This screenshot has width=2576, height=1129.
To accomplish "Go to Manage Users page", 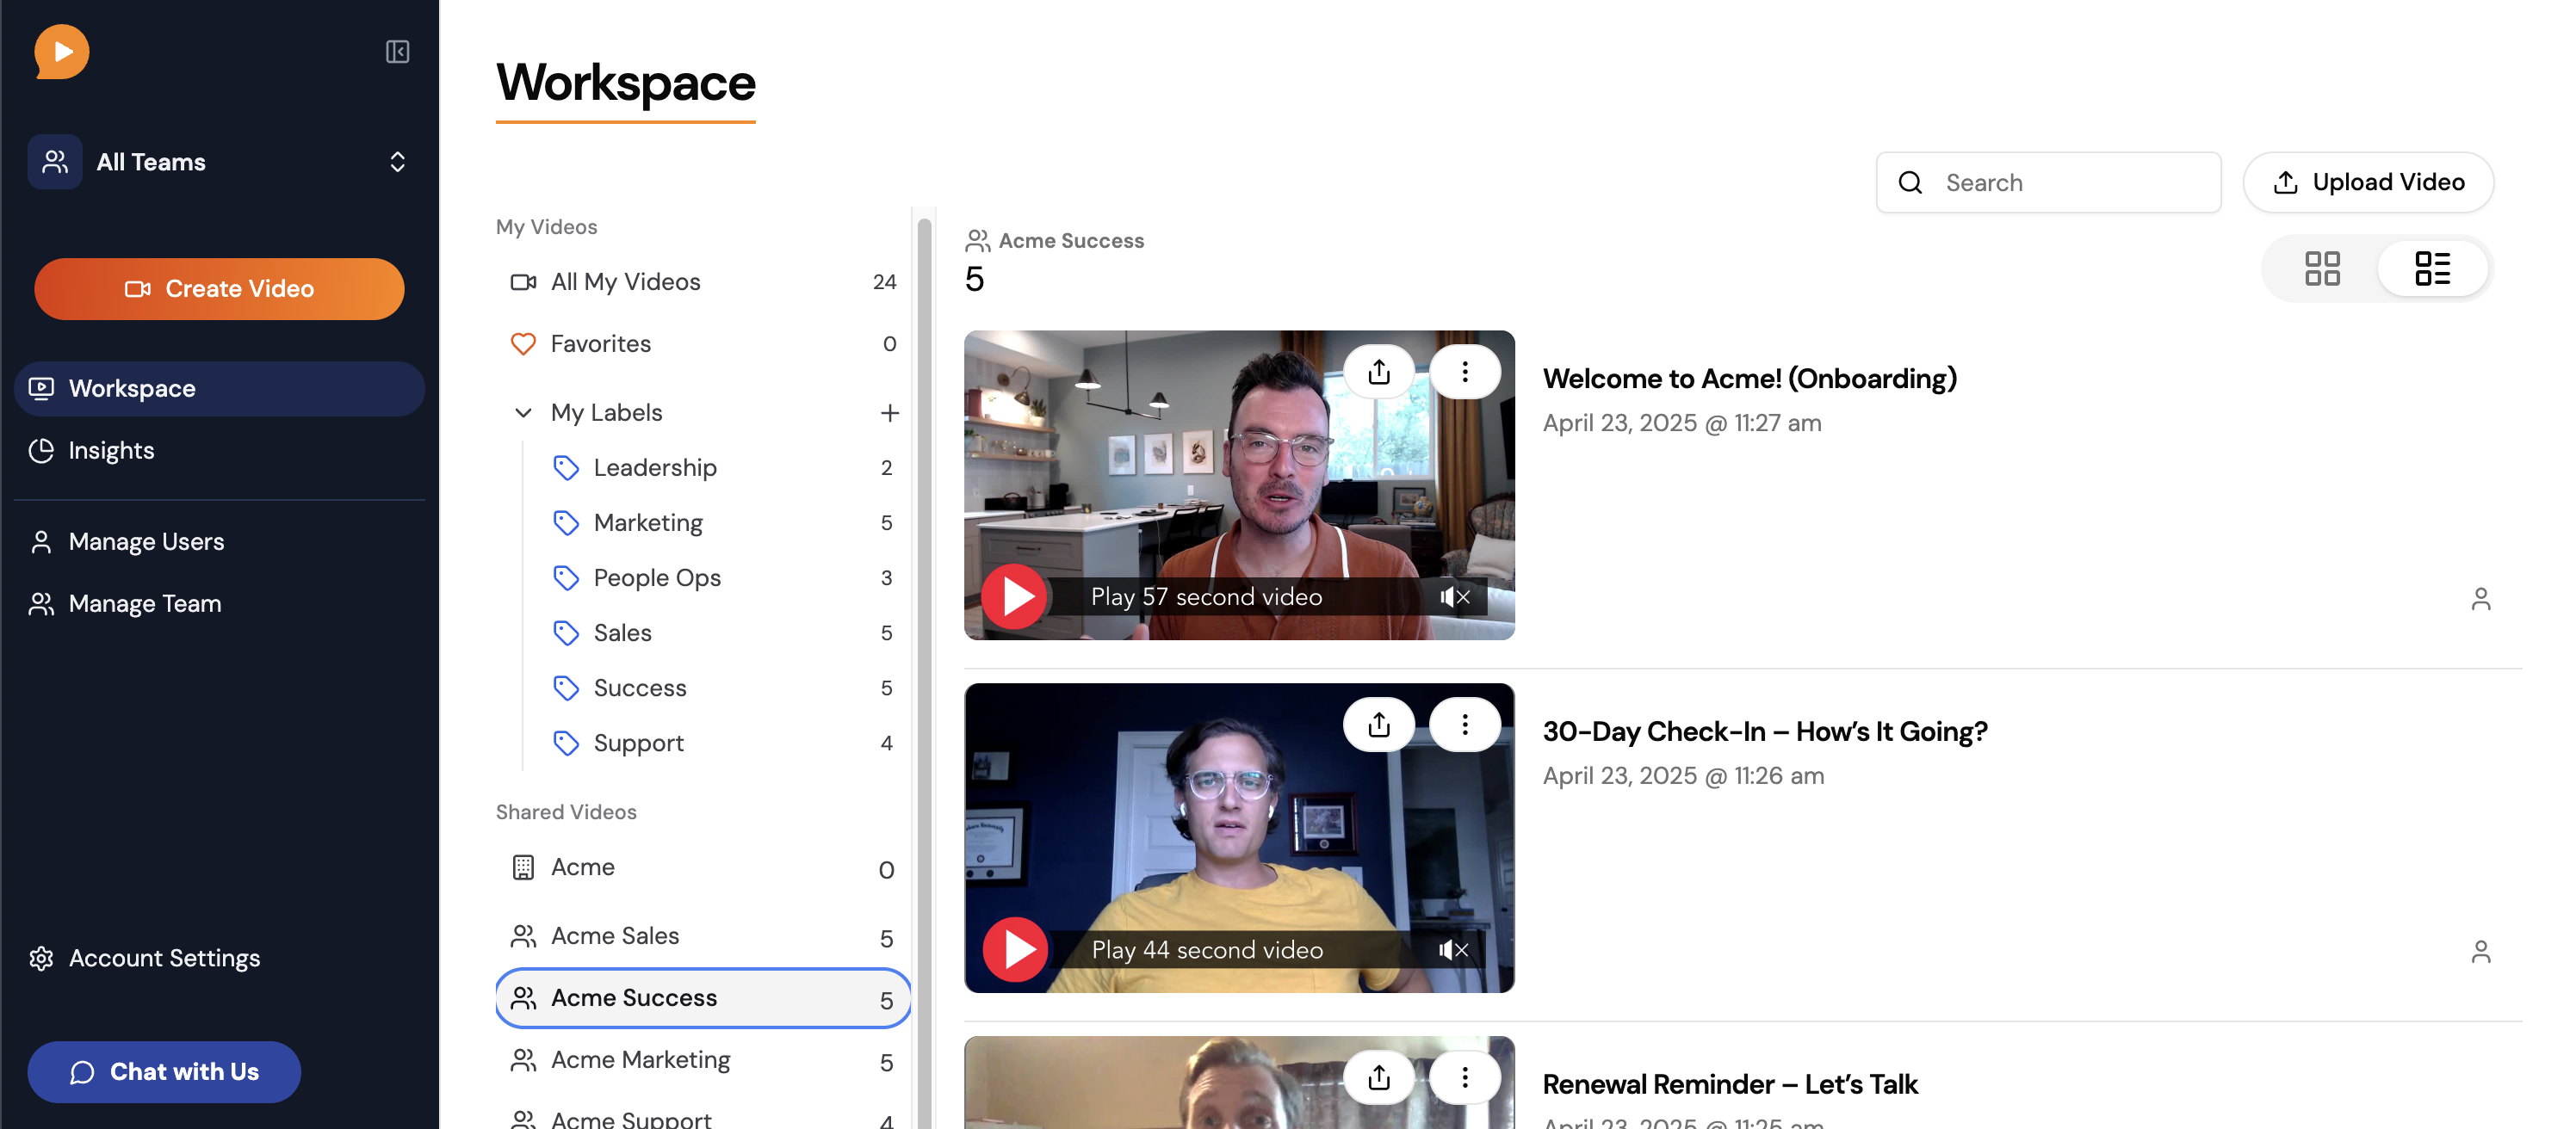I will (x=146, y=541).
